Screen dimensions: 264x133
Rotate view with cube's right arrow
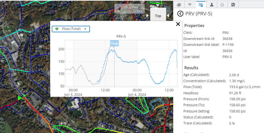click(168, 15)
